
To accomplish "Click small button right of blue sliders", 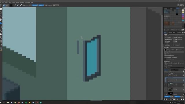I will 46,5.
